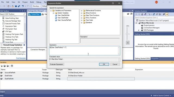Click the Open File icon in the toolbar
Image resolution: width=174 pixels, height=97 pixels.
[13, 6]
